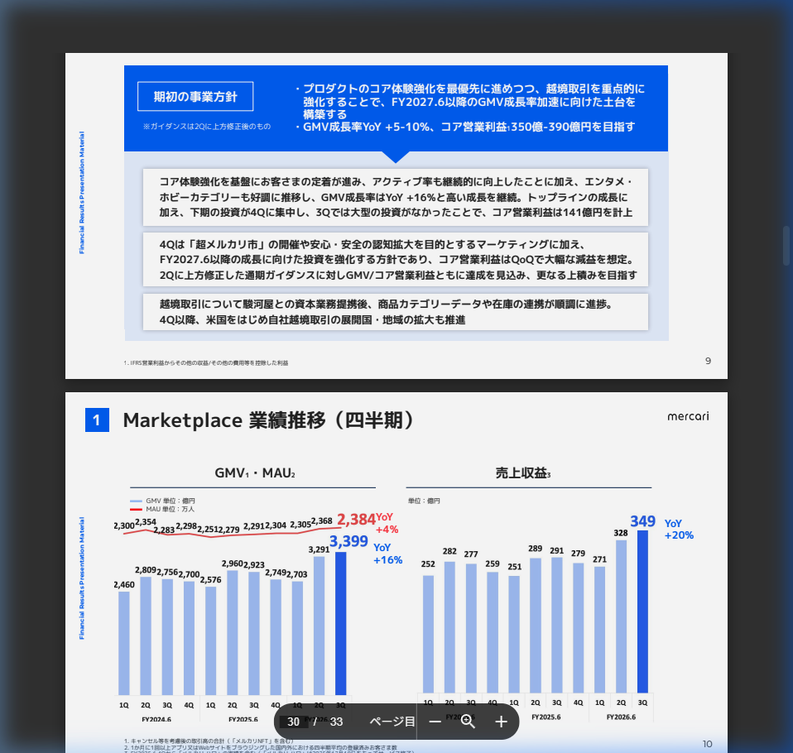Click the title Marketplace 業績推移（四半期）

pyautogui.click(x=270, y=420)
